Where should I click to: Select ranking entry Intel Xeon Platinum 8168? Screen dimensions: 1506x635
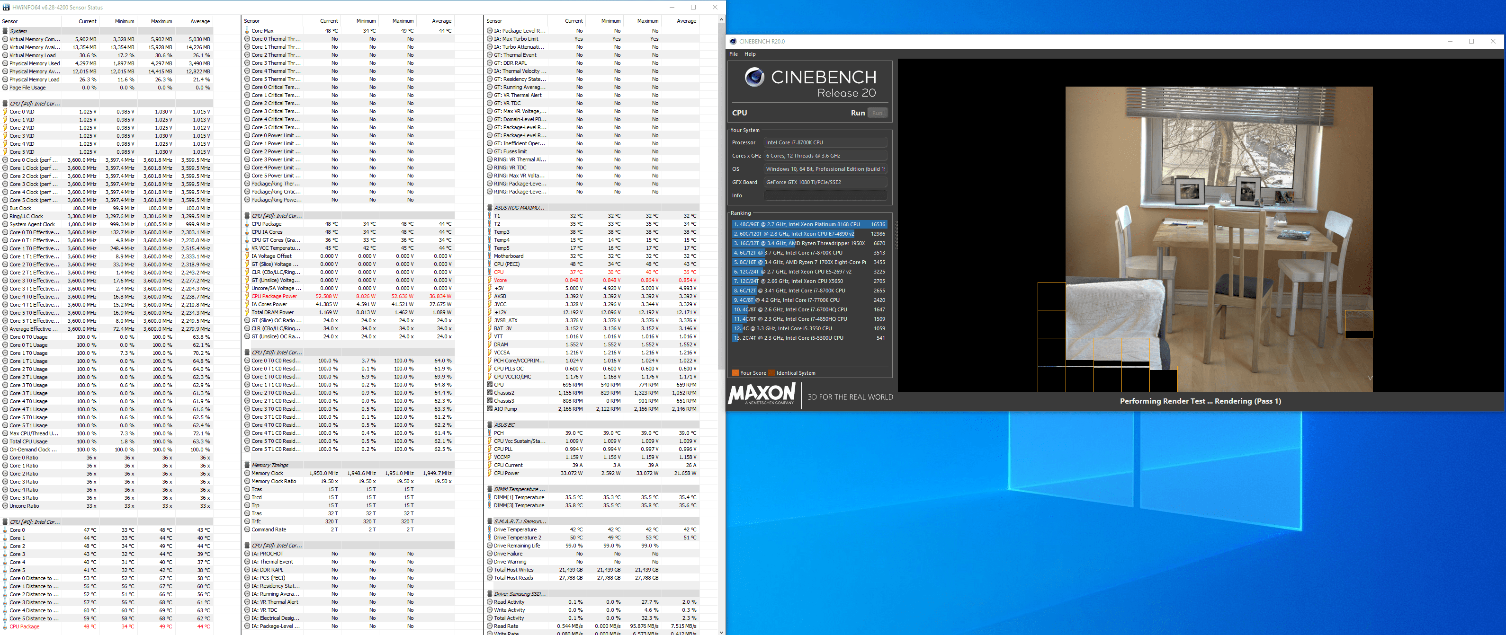(809, 224)
